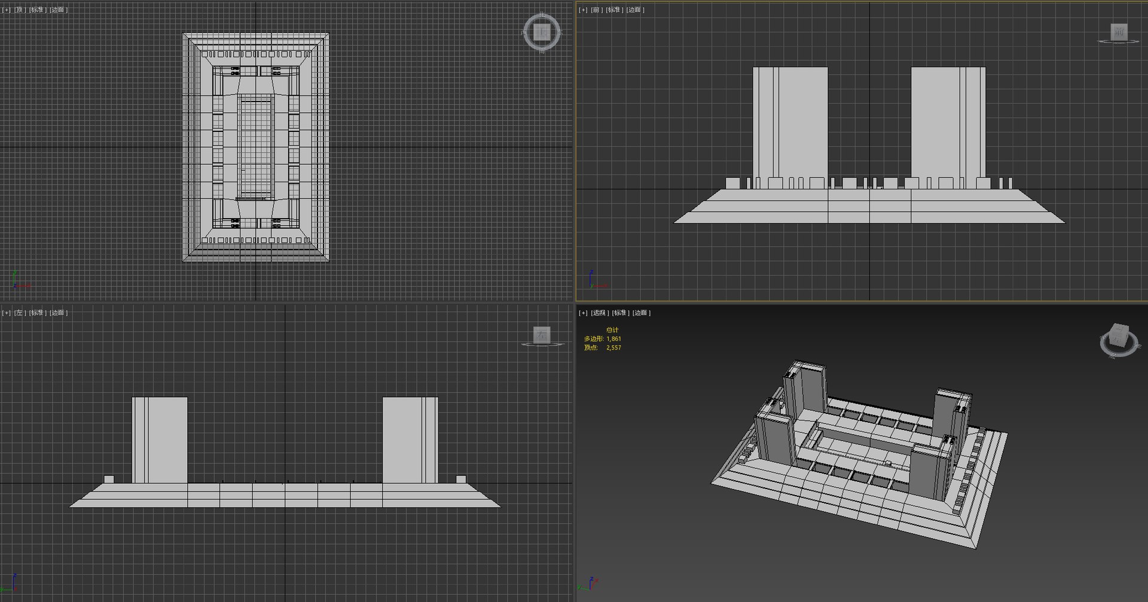The height and width of the screenshot is (602, 1148).
Task: Open the 标准 shading menu in the Front viewport
Action: click(614, 10)
